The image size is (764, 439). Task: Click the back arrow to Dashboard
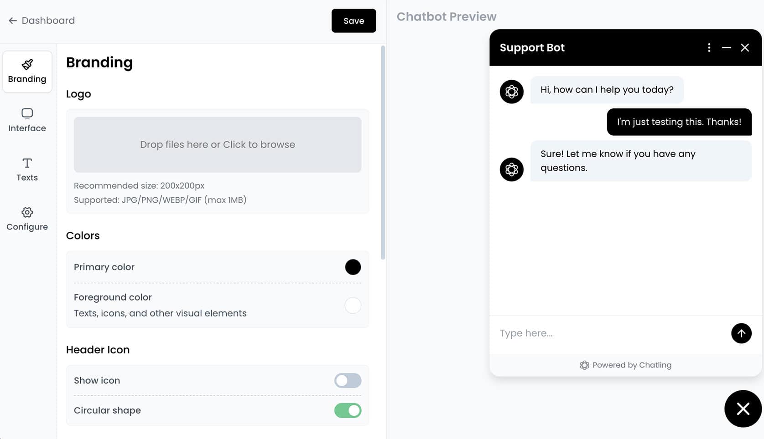pos(13,20)
